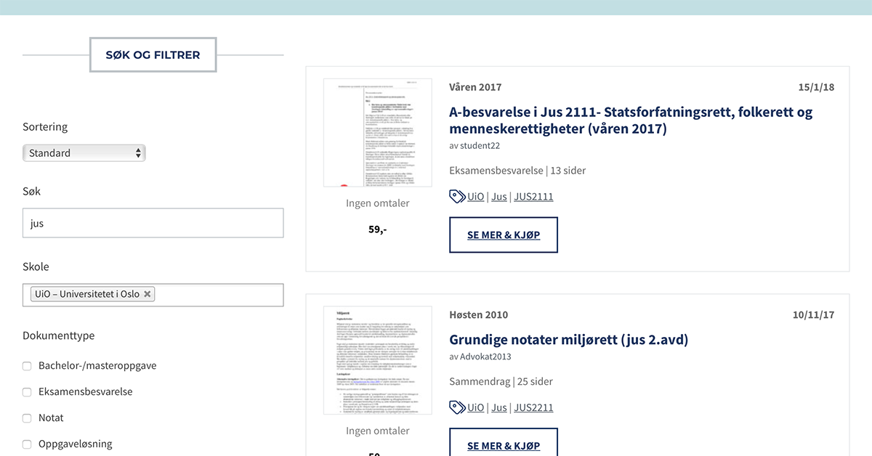The width and height of the screenshot is (872, 456).
Task: Click the Jus tag in first result
Action: click(499, 197)
